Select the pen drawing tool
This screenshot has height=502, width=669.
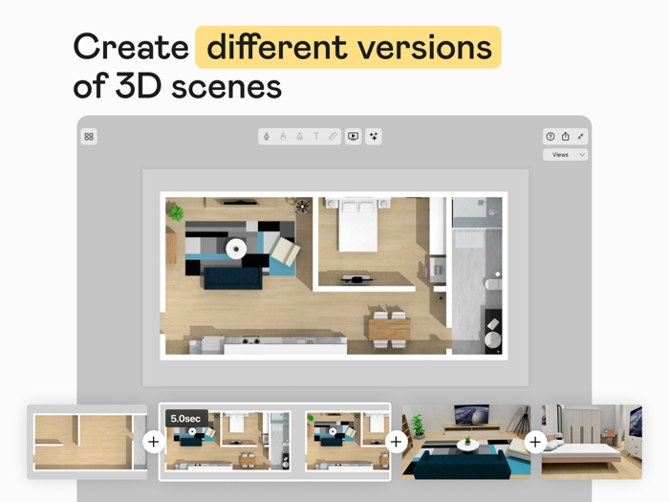point(267,137)
